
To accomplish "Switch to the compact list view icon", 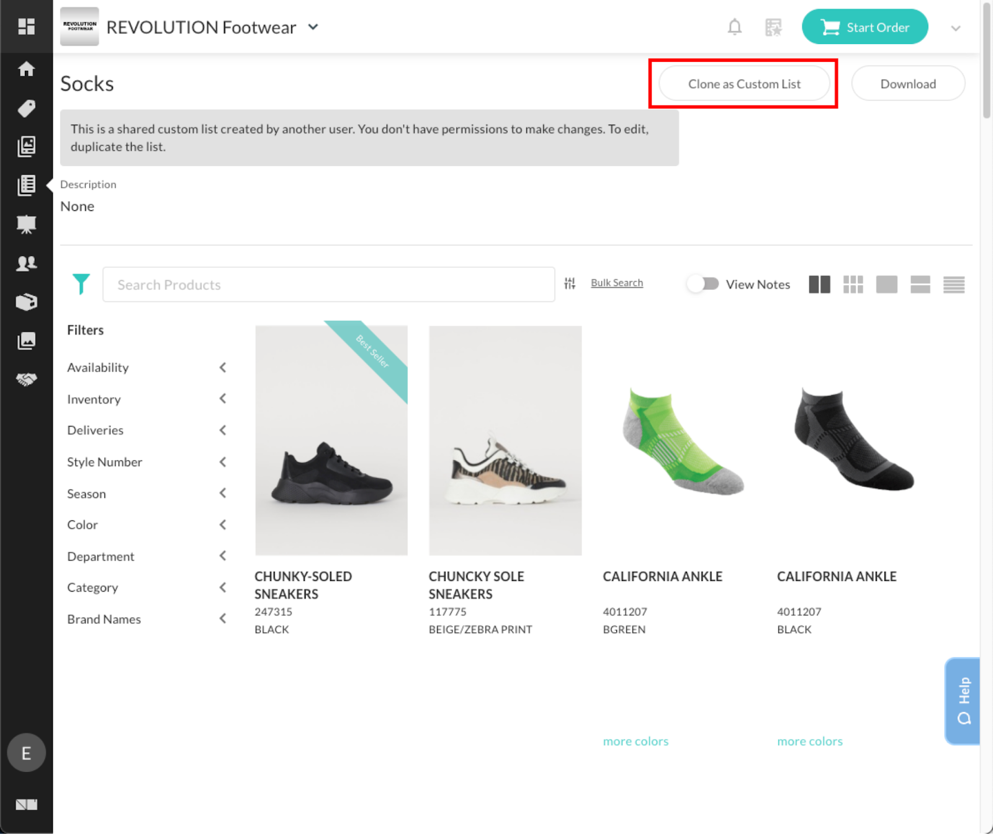I will tap(953, 285).
